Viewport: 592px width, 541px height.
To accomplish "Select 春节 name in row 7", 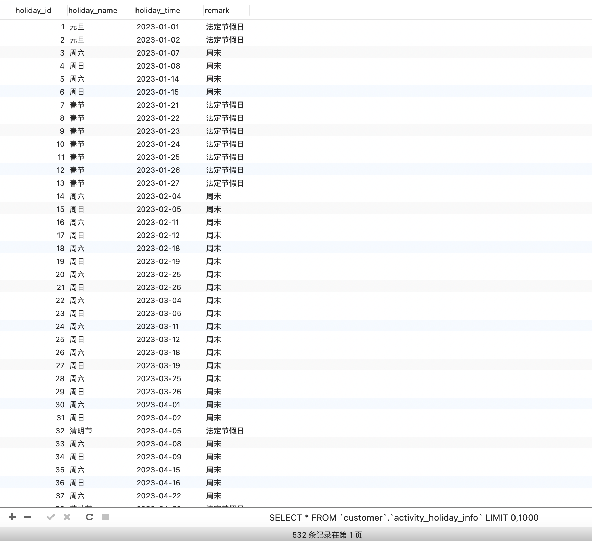I will 77,105.
